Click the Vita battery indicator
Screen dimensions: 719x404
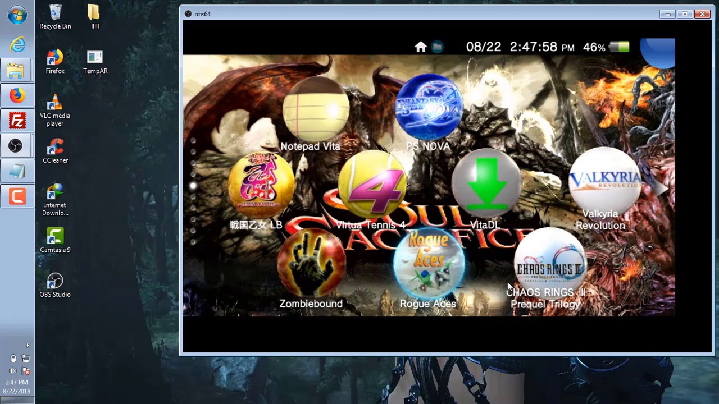620,47
